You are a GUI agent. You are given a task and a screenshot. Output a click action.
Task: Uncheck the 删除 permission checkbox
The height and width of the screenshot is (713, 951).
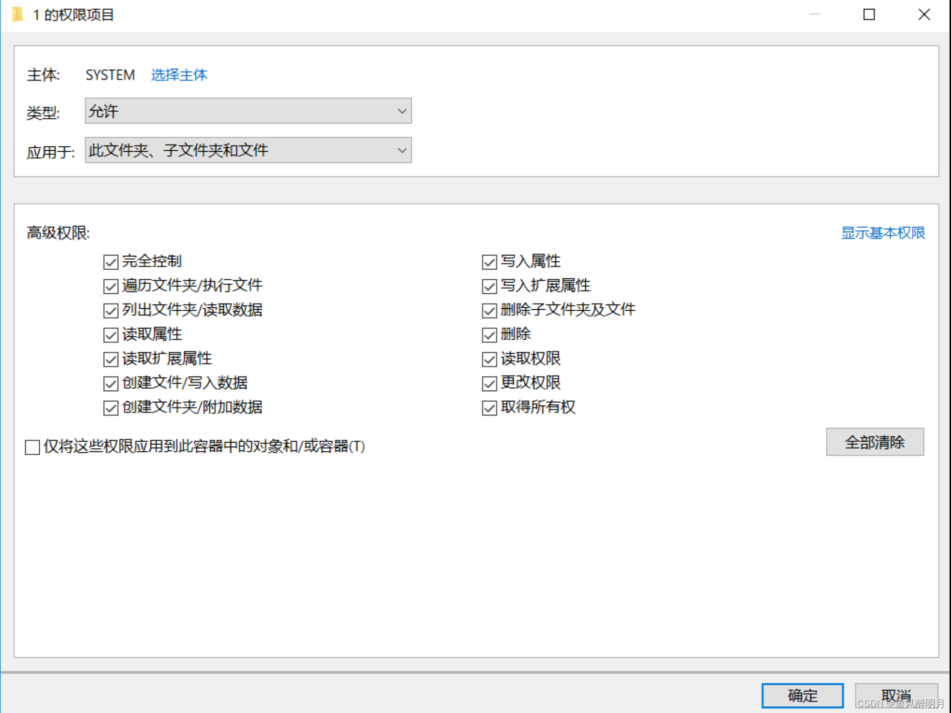coord(489,335)
